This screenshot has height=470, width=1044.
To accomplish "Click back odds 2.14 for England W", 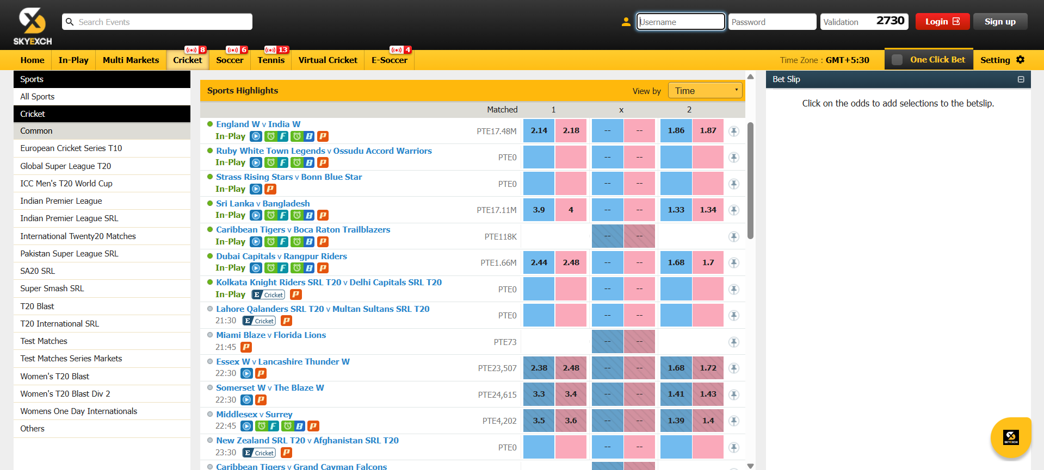I will 539,131.
